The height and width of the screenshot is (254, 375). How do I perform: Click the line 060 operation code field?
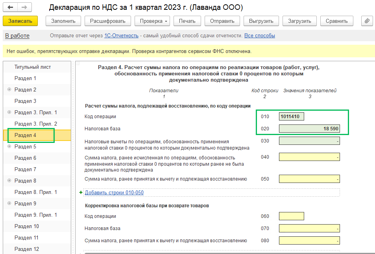coord(292,216)
